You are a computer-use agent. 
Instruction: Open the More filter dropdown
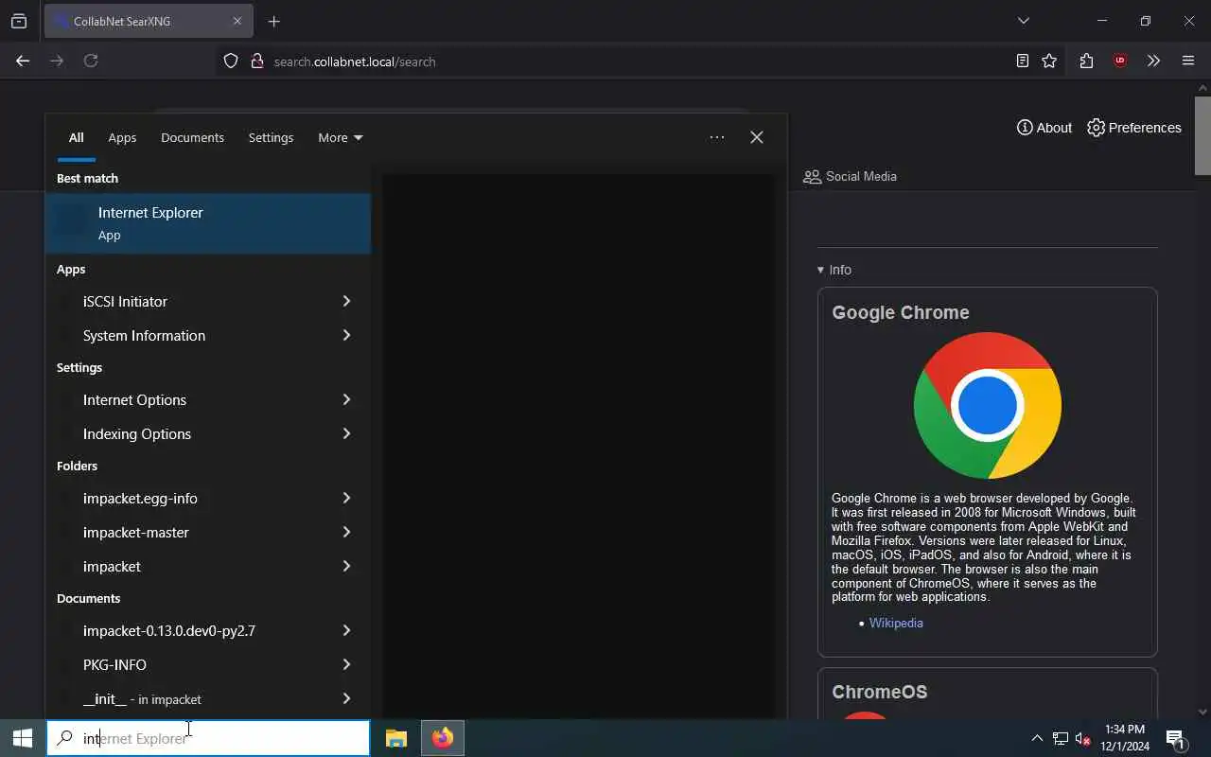(x=341, y=137)
